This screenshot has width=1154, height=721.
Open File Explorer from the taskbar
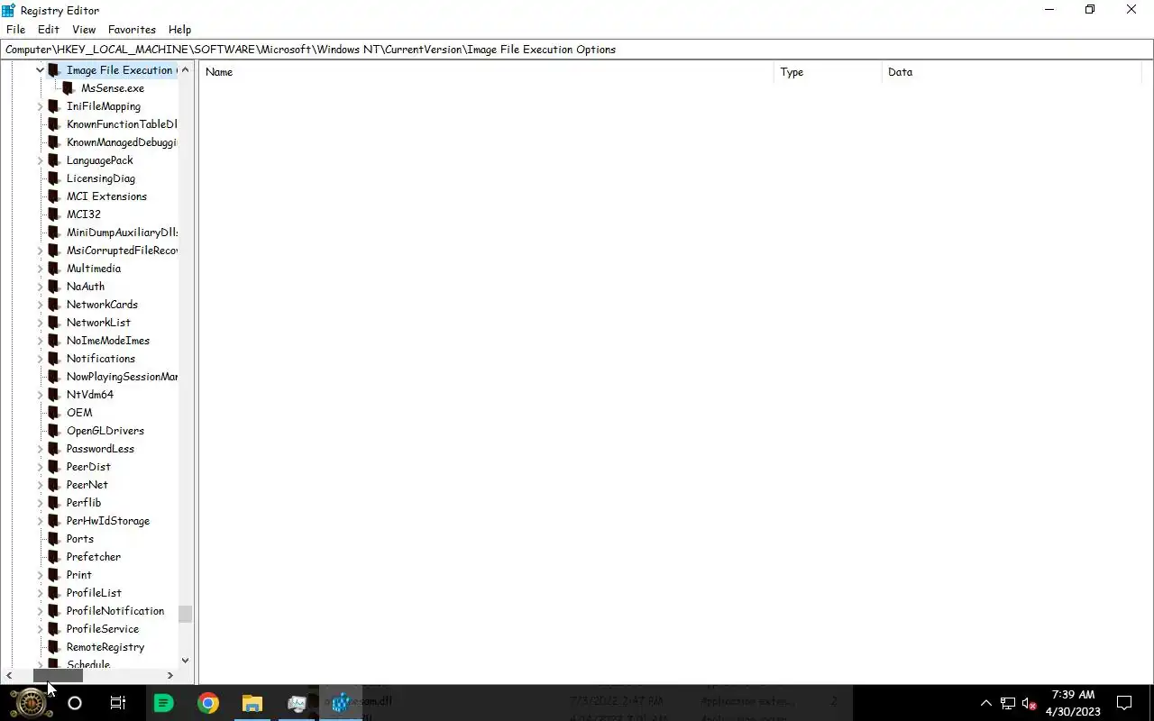pyautogui.click(x=252, y=703)
